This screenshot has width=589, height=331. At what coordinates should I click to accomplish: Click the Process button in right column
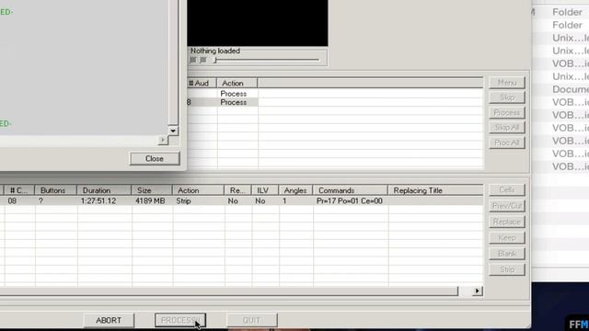(507, 112)
